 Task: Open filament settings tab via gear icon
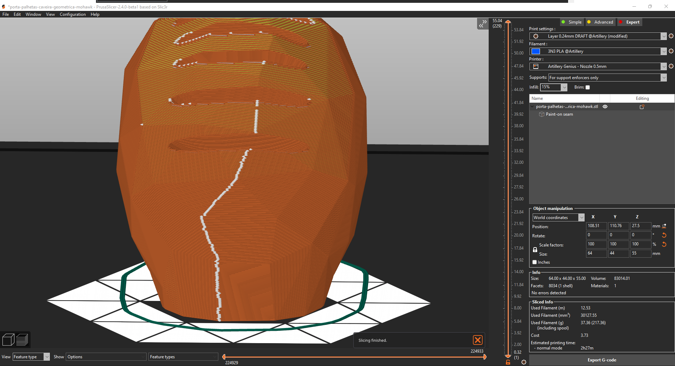point(671,51)
